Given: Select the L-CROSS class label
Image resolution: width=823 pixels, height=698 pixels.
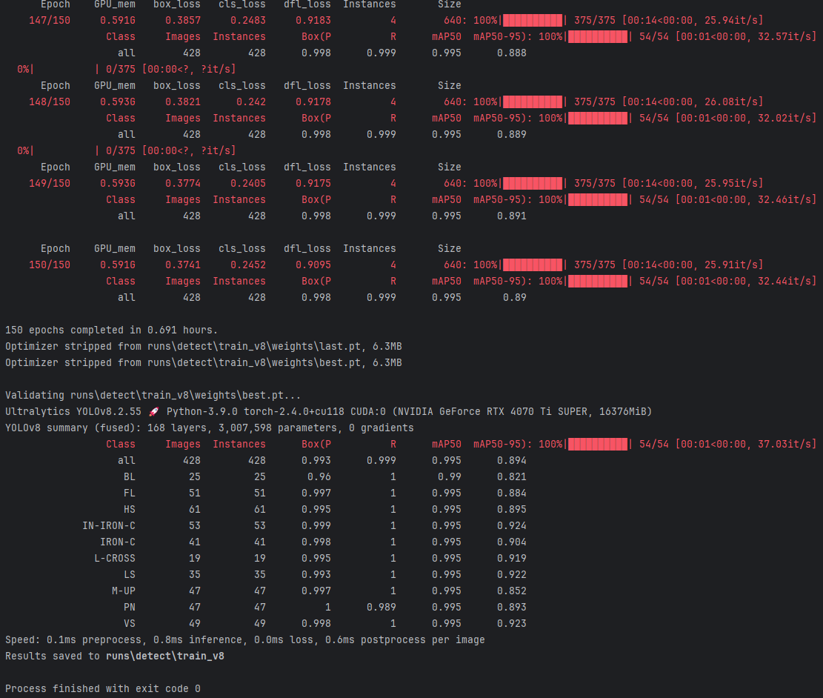Looking at the screenshot, I should [x=115, y=558].
